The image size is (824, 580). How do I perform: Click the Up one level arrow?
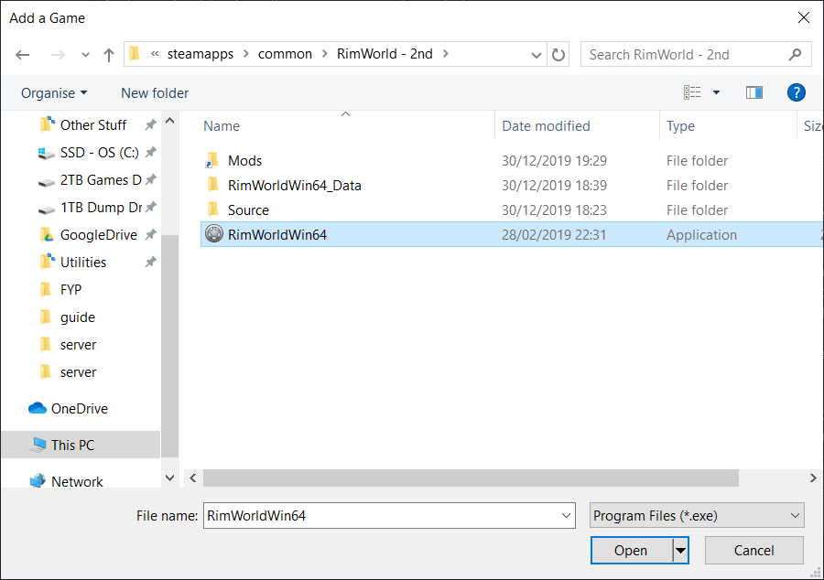coord(109,55)
